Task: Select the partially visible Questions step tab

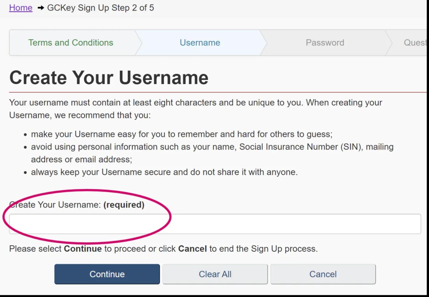Action: point(415,43)
